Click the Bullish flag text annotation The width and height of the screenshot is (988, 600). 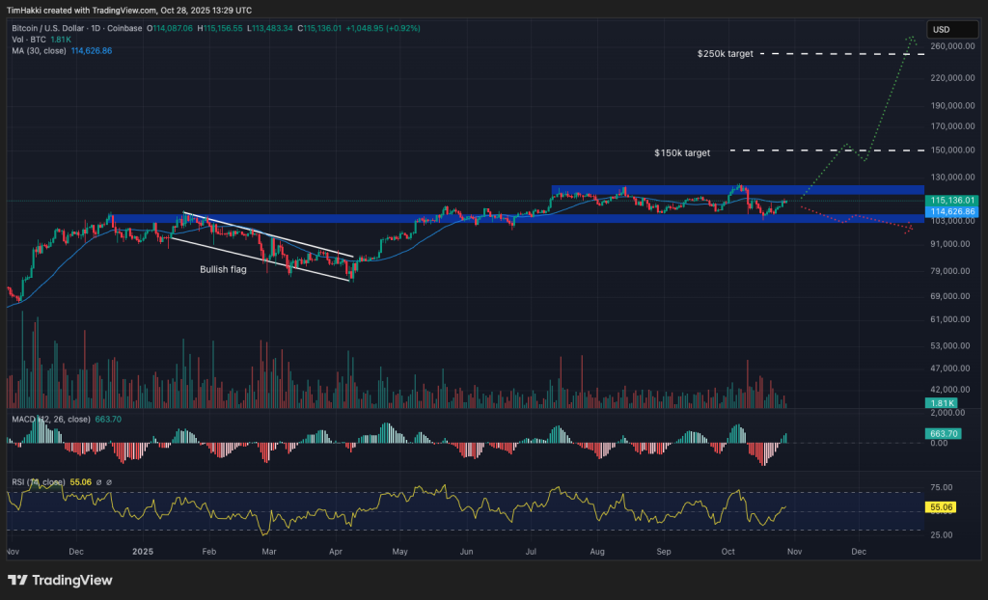click(223, 269)
